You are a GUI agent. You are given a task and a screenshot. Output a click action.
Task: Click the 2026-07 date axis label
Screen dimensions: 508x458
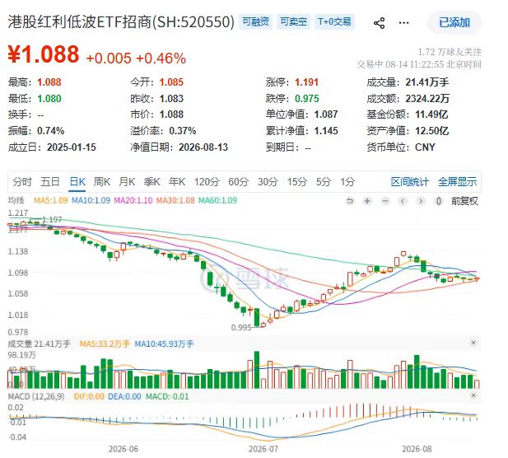tap(263, 449)
